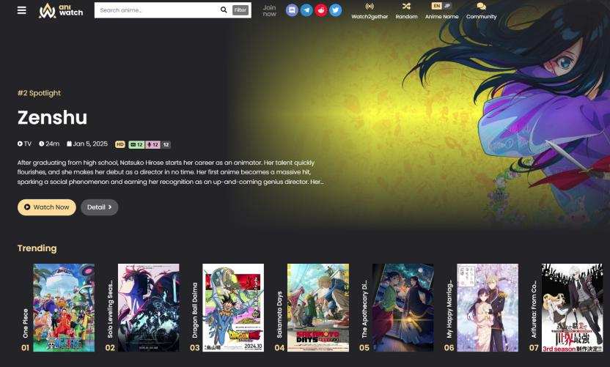Open the Reddit join link

(x=321, y=10)
